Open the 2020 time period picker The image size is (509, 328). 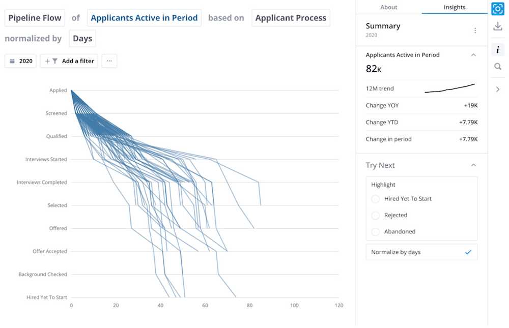[21, 61]
